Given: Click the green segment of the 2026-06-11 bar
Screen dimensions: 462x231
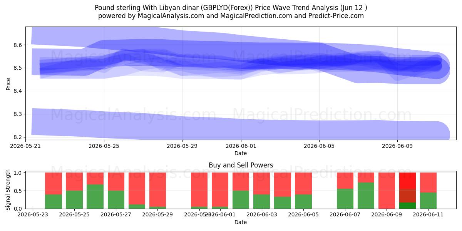Looking at the screenshot, I should [x=428, y=201].
